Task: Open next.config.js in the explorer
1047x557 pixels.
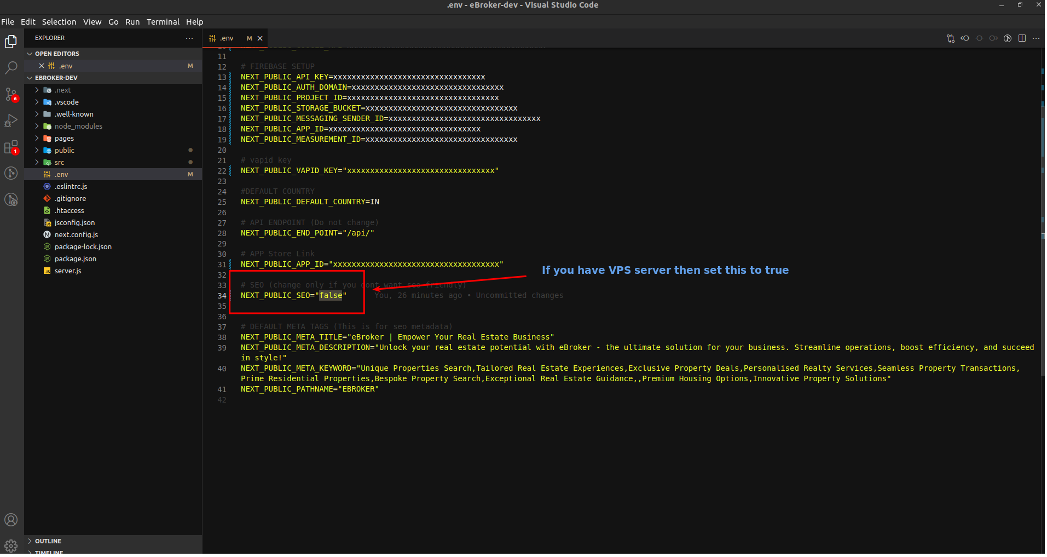Action: 113,234
